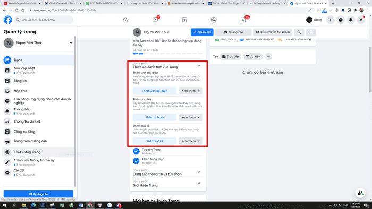Open Xem thêm dropdown beside Thêm mô tả
Viewport: 372px width, 209px height.
[x=191, y=141]
